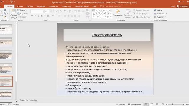Open the font name combo box

click(38, 11)
